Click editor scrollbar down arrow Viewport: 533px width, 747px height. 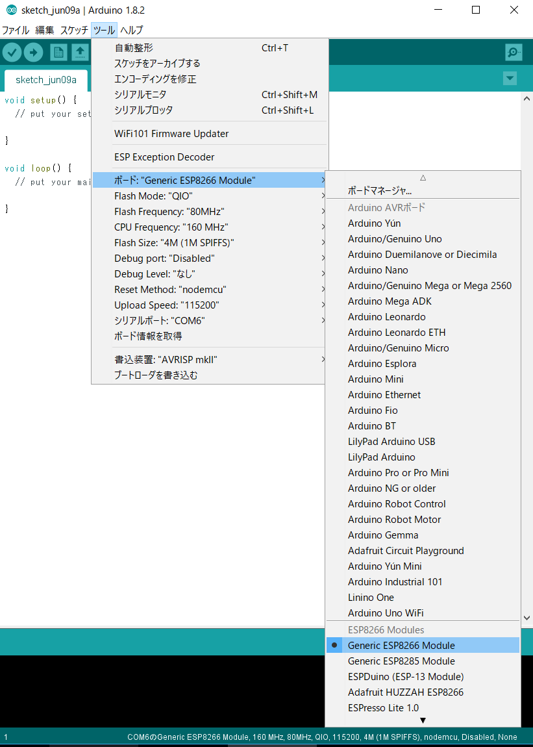(x=527, y=618)
